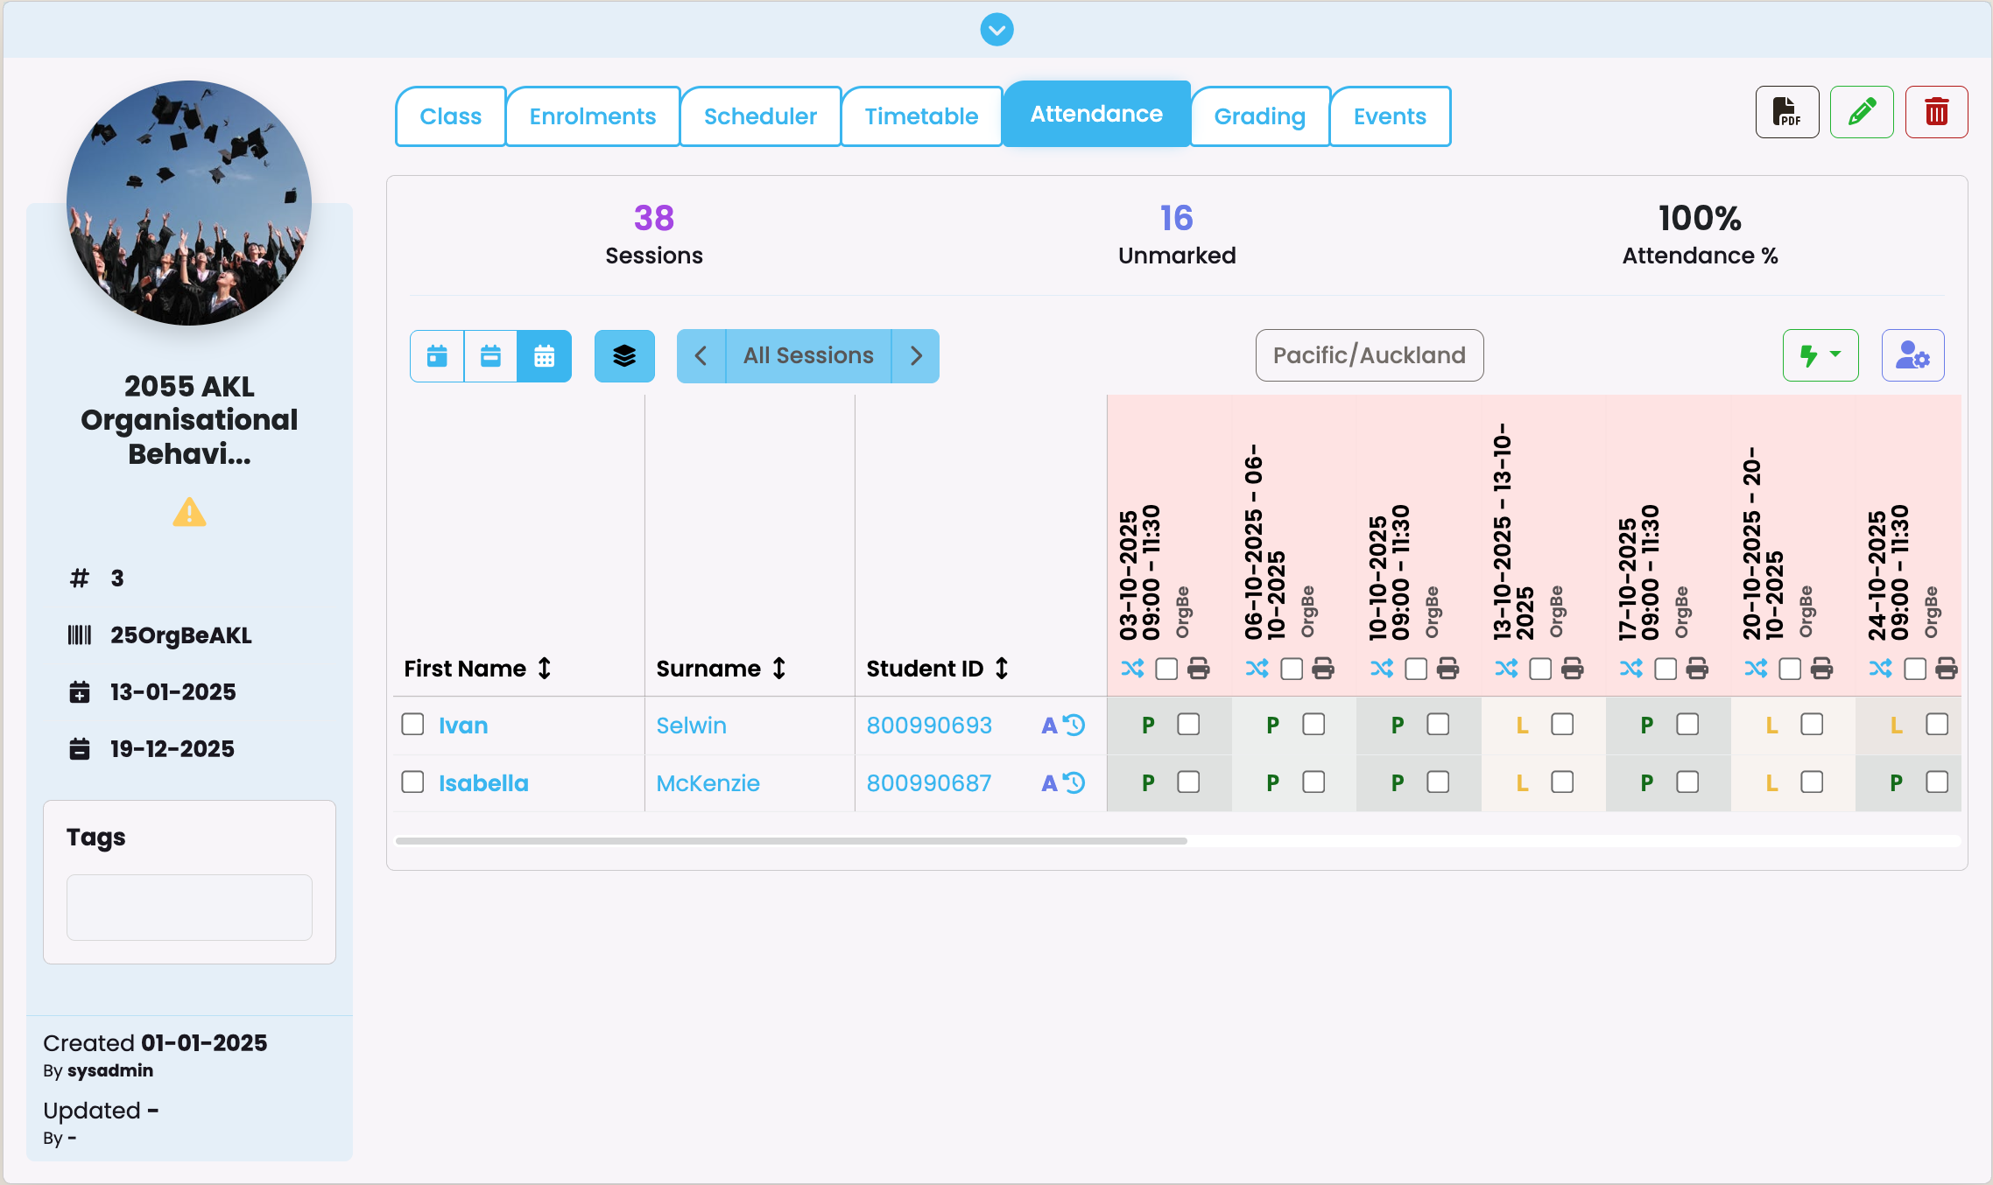Expand the top collapsed panel chevron

[x=996, y=30]
